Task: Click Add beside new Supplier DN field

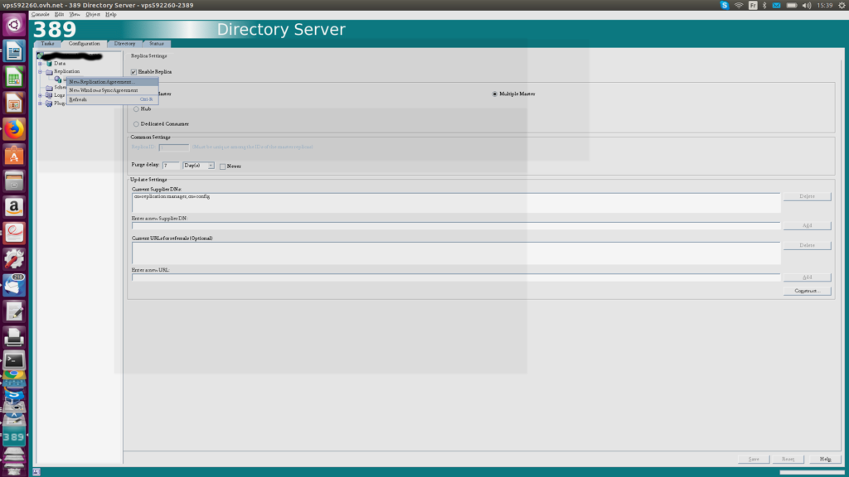Action: (807, 225)
